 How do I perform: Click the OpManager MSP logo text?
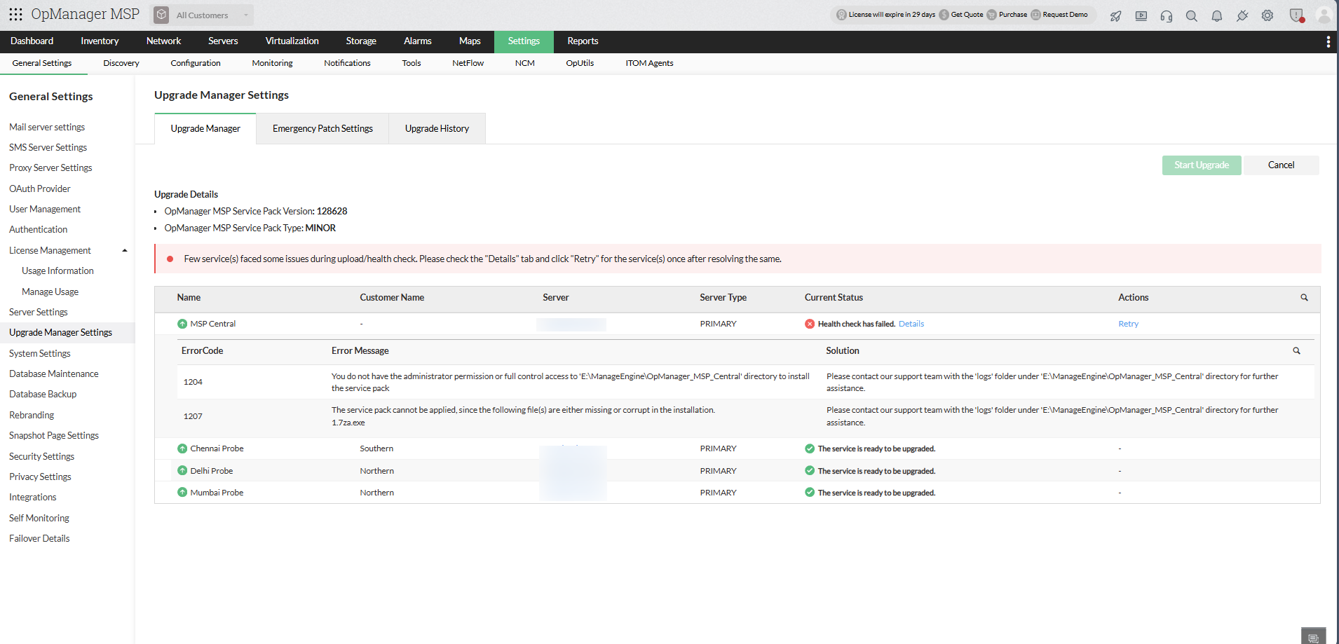pos(85,14)
